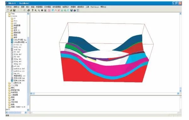
Task: Select the Zoom In magnifier tool
Action: [36, 10]
